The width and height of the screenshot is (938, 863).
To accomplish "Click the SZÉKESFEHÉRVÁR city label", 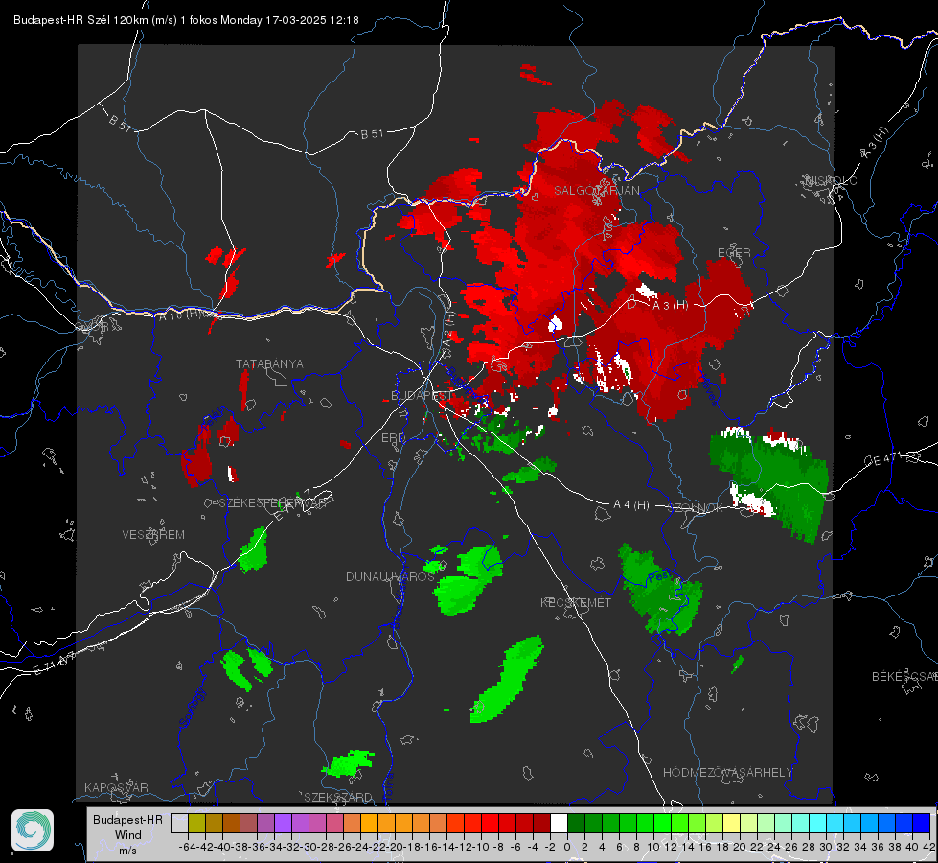I will (x=273, y=503).
